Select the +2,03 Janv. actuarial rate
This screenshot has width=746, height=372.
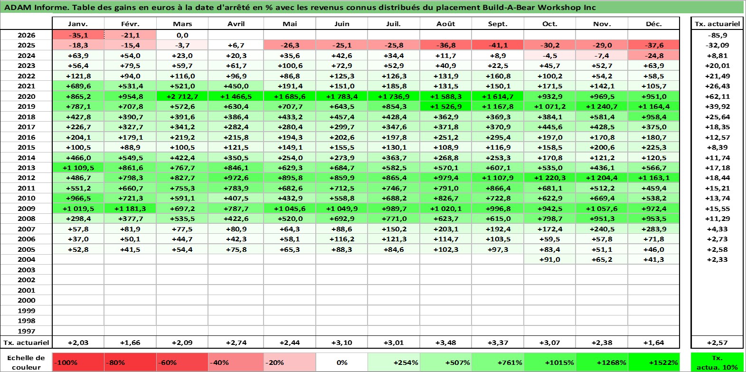tap(78, 343)
